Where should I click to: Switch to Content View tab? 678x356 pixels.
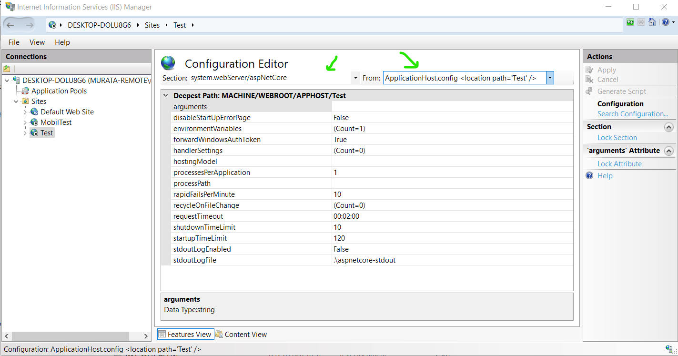point(242,334)
